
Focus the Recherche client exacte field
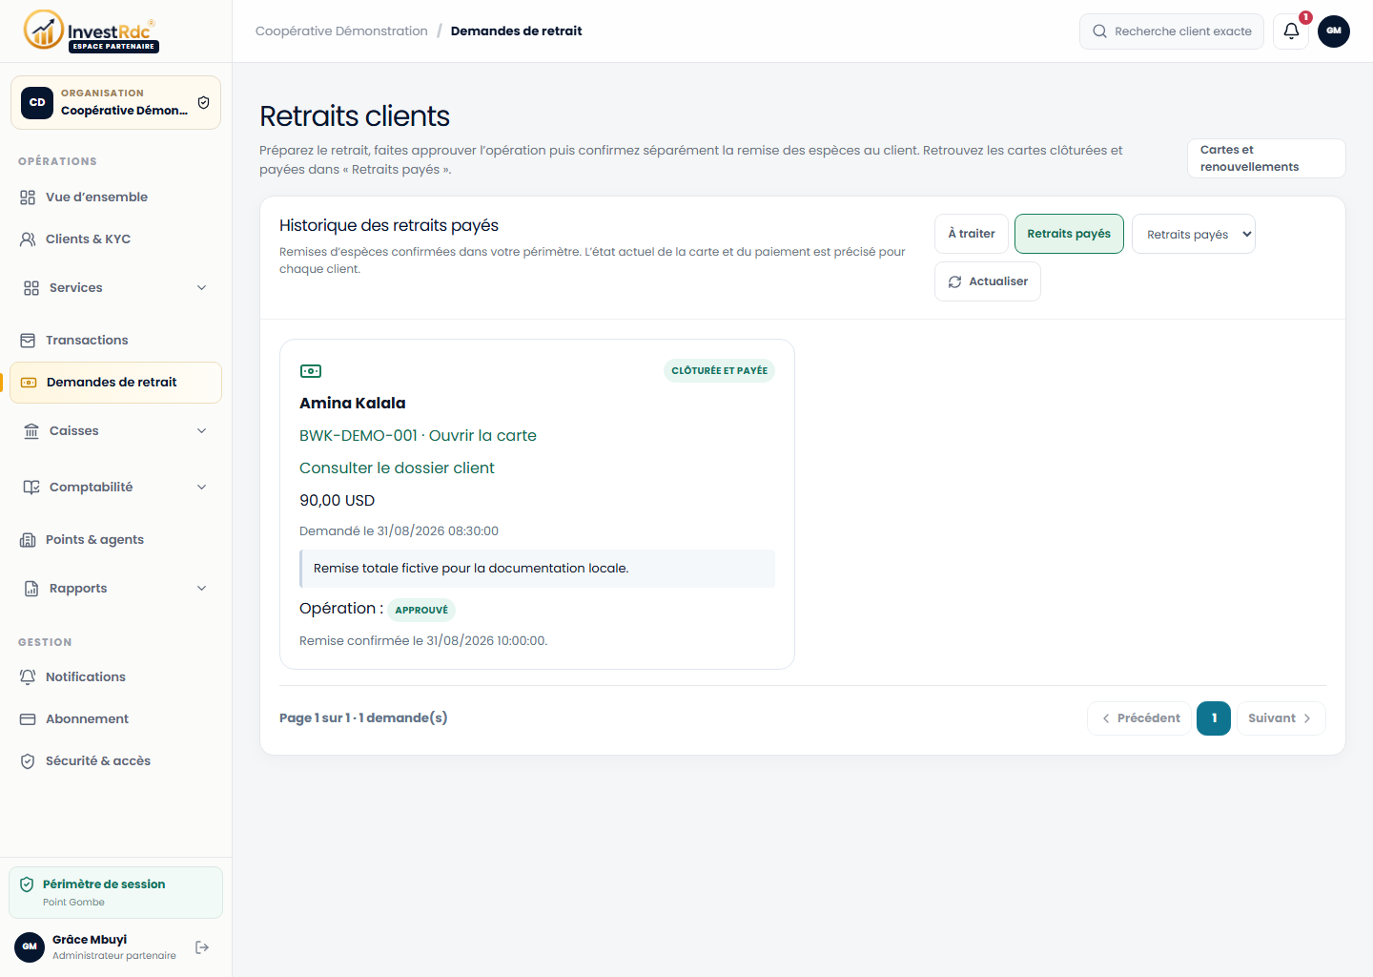(1172, 31)
